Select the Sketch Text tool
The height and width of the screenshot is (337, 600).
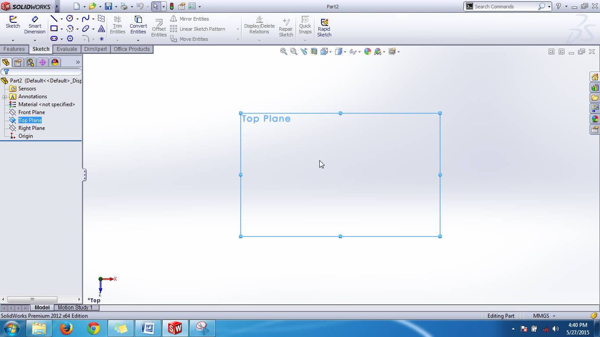pyautogui.click(x=101, y=29)
